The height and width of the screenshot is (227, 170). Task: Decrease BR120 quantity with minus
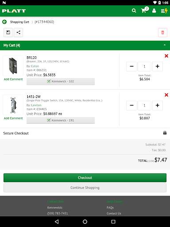pos(131,67)
